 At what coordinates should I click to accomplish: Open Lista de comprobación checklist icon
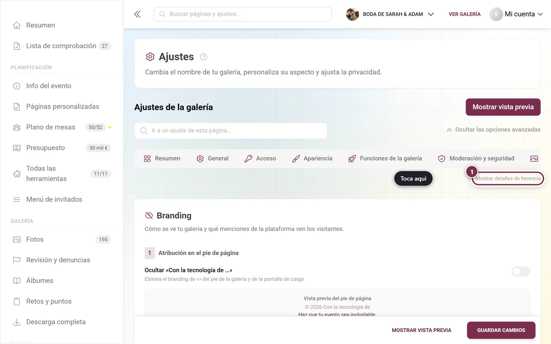point(17,46)
